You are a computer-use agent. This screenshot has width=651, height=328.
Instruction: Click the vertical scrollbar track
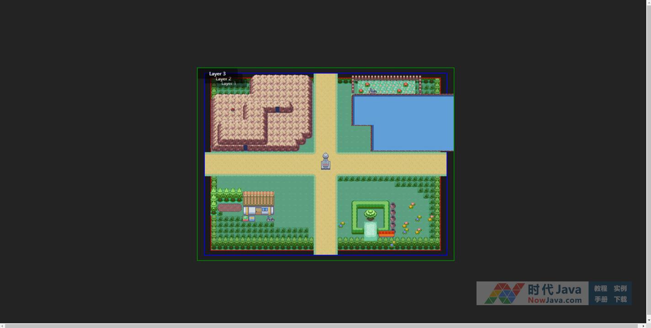coord(649,162)
